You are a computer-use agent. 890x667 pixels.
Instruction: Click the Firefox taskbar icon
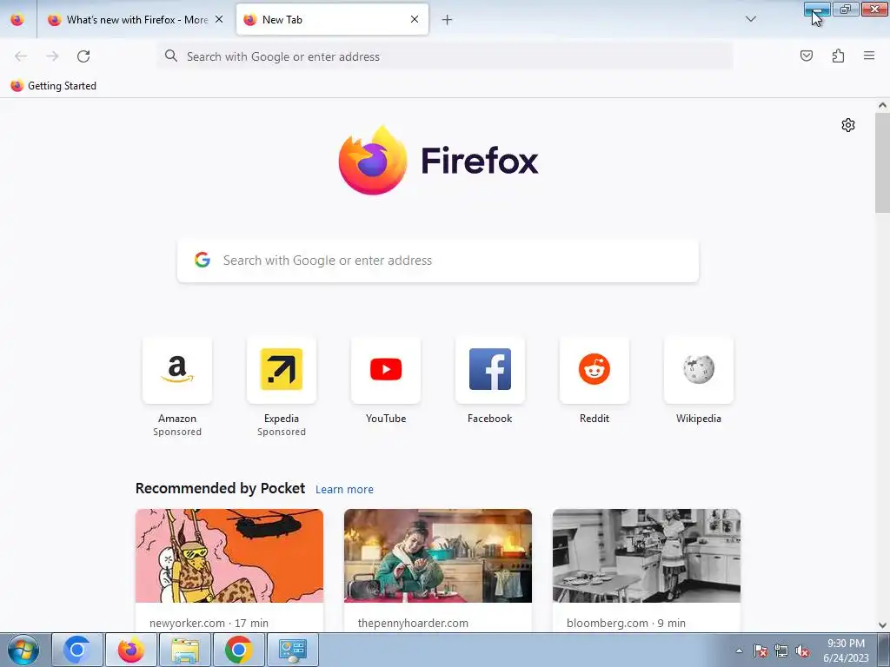tap(131, 650)
